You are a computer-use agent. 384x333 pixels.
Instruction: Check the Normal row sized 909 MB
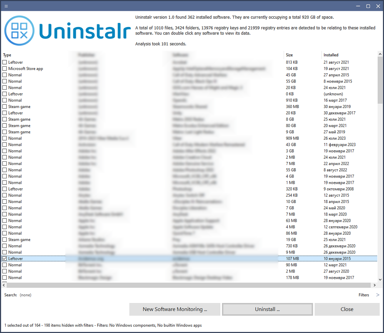(x=5, y=138)
